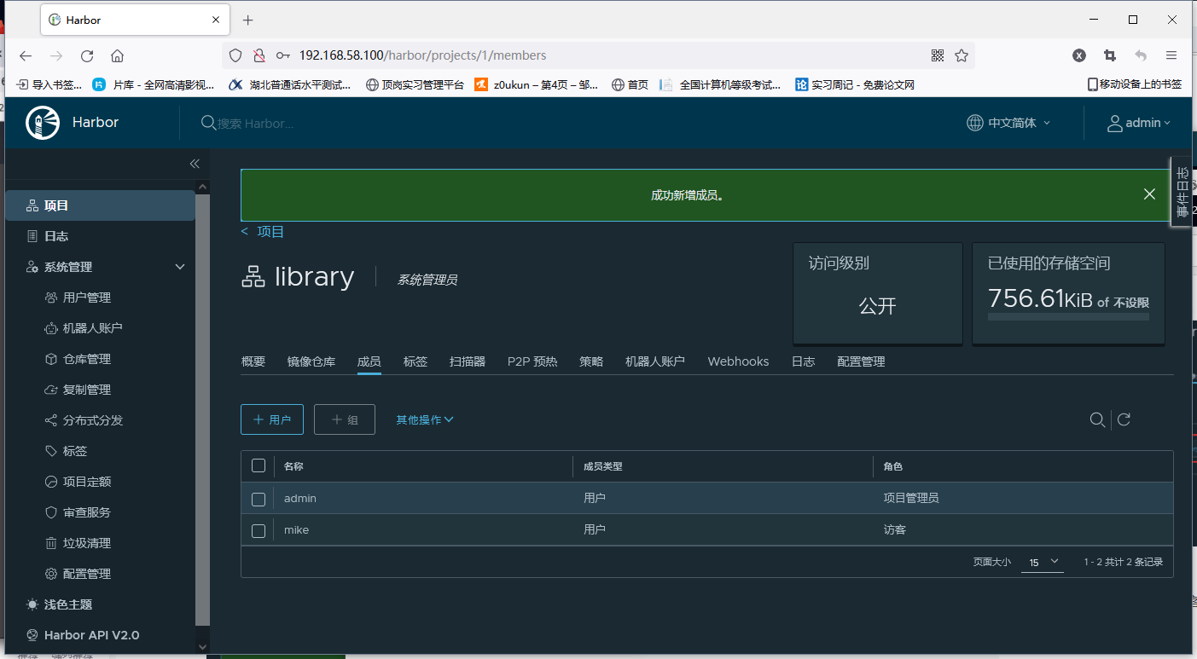Select 项目 in the sidebar
Viewport: 1197px width, 659px height.
[100, 205]
